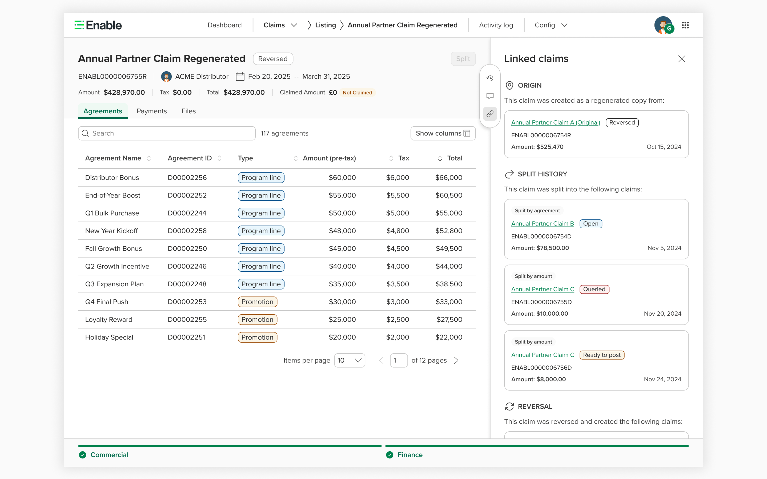This screenshot has height=479, width=767.
Task: Open the apps grid menu icon
Action: (685, 25)
